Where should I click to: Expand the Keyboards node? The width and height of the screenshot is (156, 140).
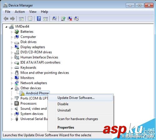click(12, 68)
